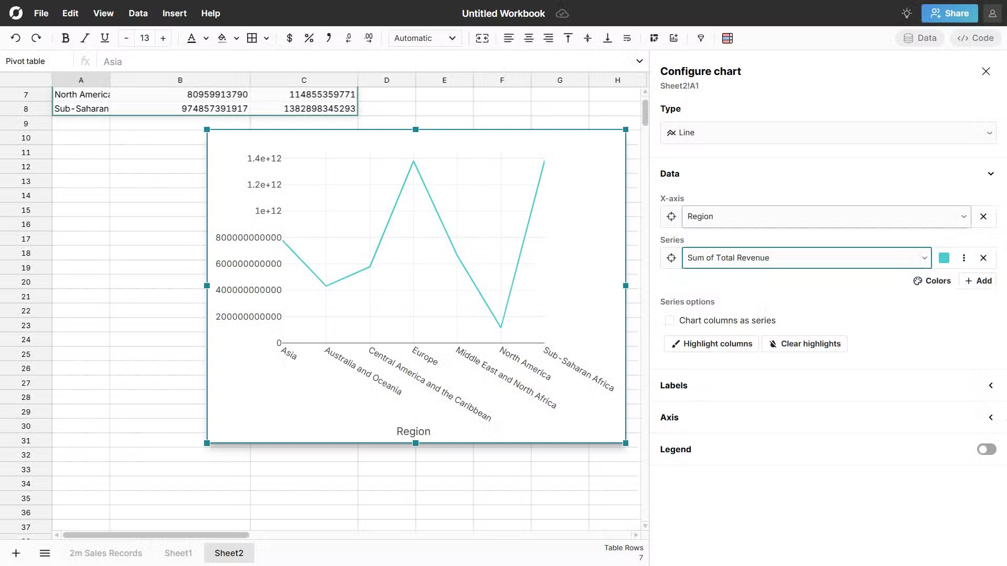The height and width of the screenshot is (566, 1007).
Task: Apply percent format
Action: coord(308,38)
